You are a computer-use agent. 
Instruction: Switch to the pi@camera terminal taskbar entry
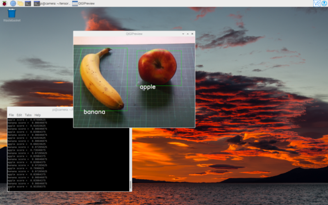(x=52, y=3)
